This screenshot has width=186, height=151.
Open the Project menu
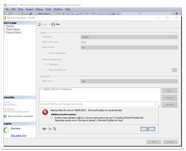tap(29, 9)
